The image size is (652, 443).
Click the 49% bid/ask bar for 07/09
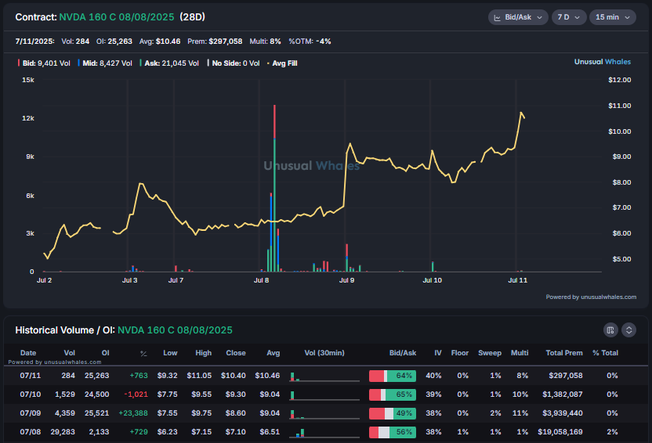click(393, 413)
